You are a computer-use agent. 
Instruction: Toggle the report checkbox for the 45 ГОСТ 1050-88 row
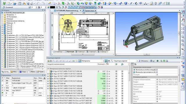point(116,83)
